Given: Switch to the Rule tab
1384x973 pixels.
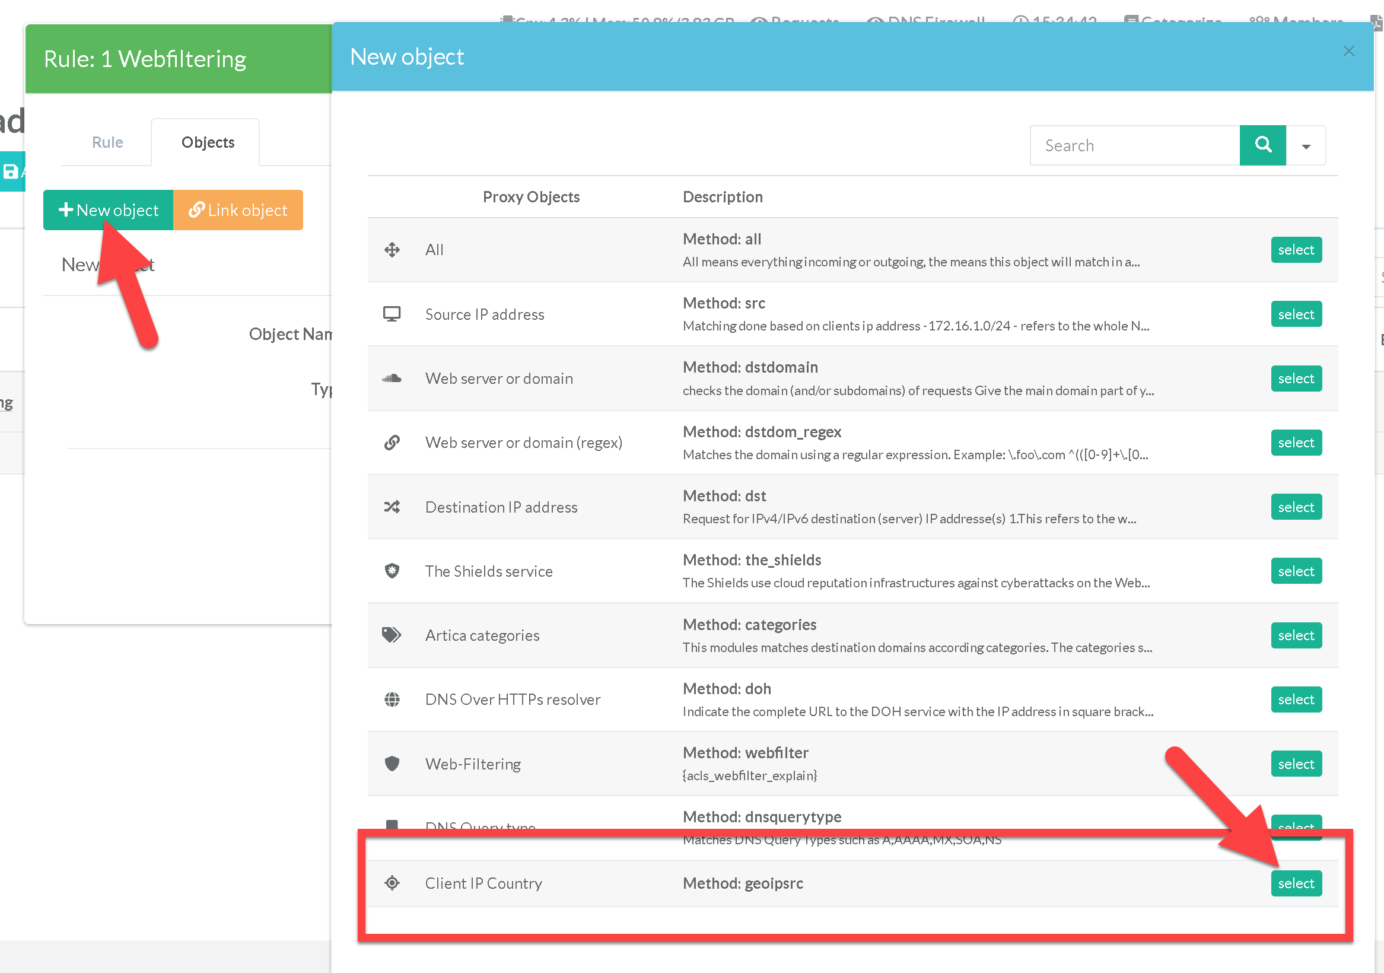Looking at the screenshot, I should [x=107, y=142].
